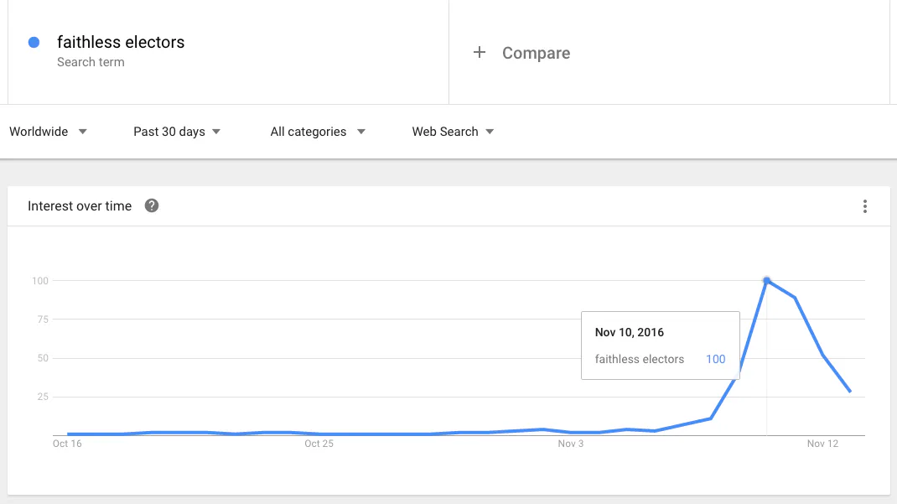Click the Interest over time heading
This screenshot has width=897, height=504.
(80, 206)
